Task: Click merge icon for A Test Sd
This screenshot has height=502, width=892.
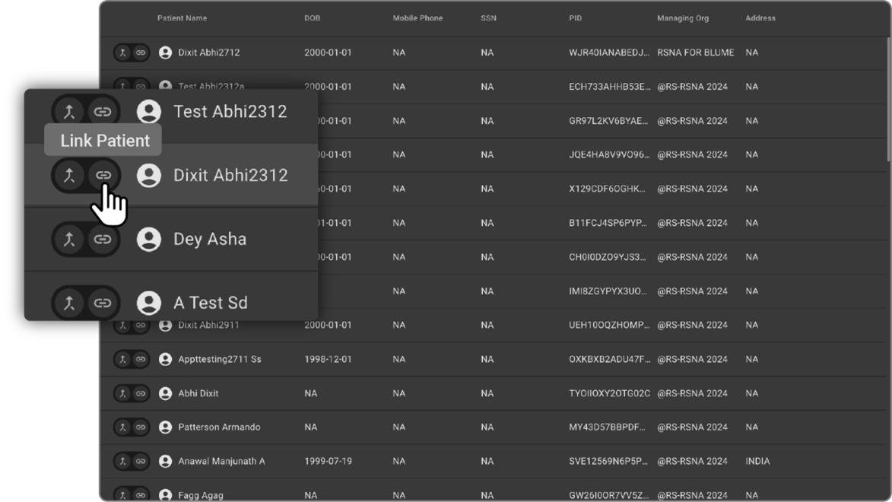Action: 69,303
